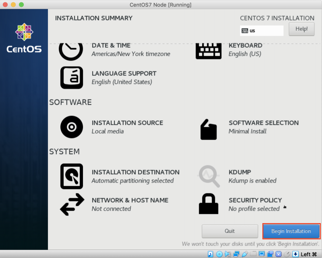Viewport: 322px width, 258px height.
Task: Click the Security Policy padlock icon
Action: pyautogui.click(x=208, y=204)
